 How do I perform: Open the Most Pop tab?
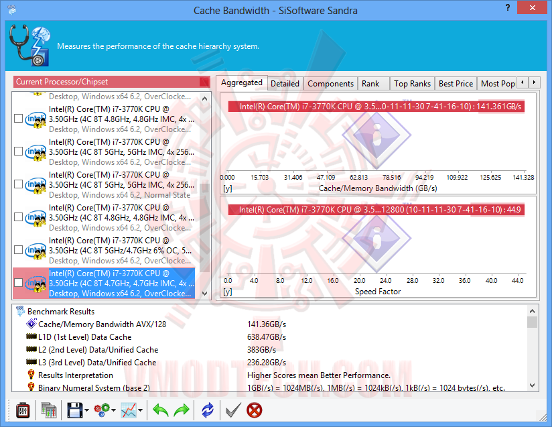pos(498,84)
